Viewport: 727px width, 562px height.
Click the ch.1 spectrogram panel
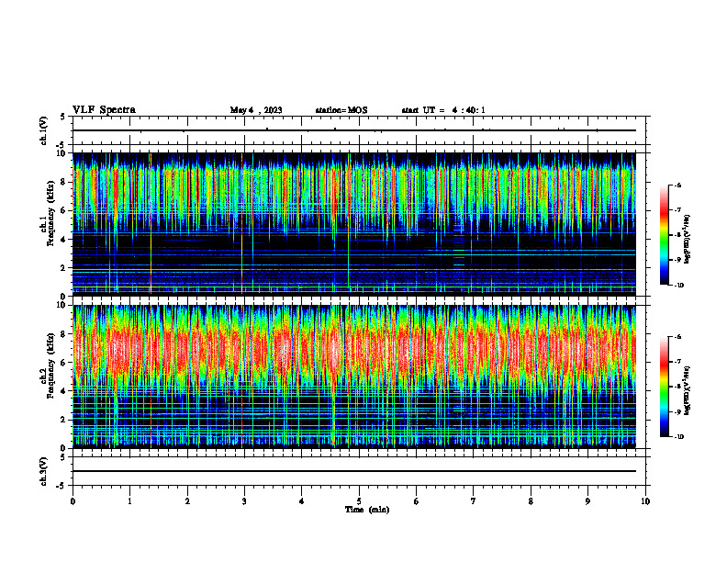[x=354, y=224]
